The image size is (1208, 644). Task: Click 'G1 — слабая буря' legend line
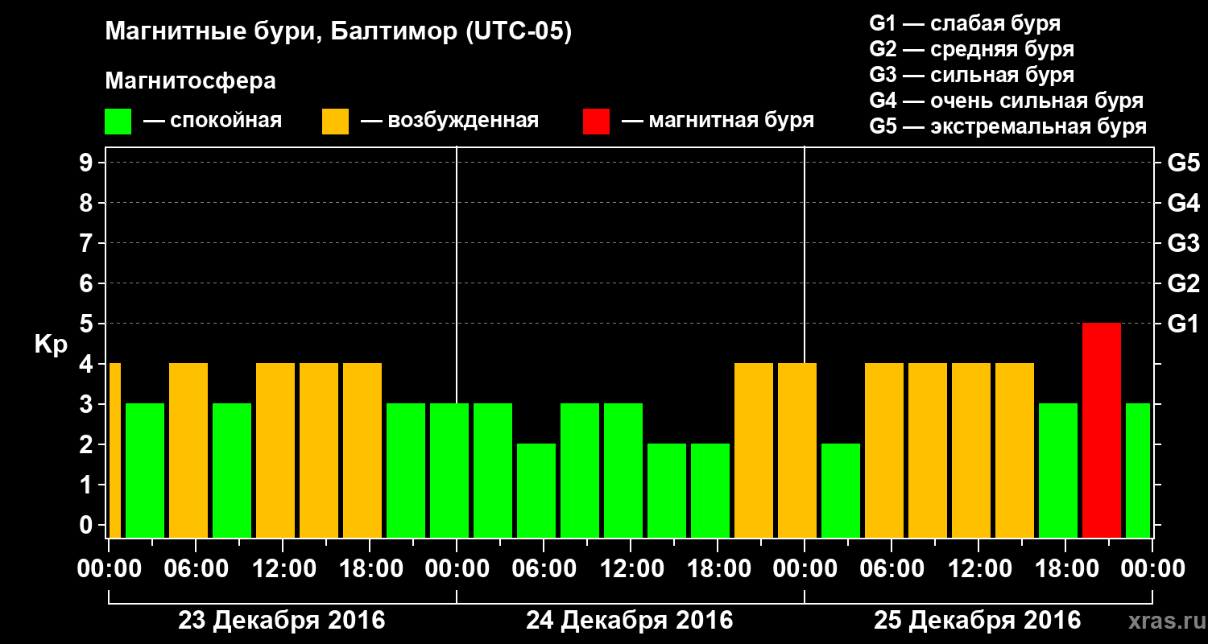(965, 23)
